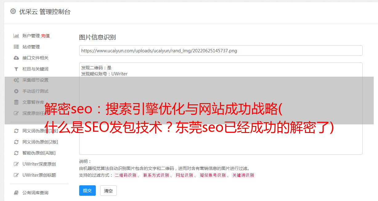This screenshot has height=201, width=378.
Task: Click the 二维码识别 filter tag
Action: click(125, 175)
